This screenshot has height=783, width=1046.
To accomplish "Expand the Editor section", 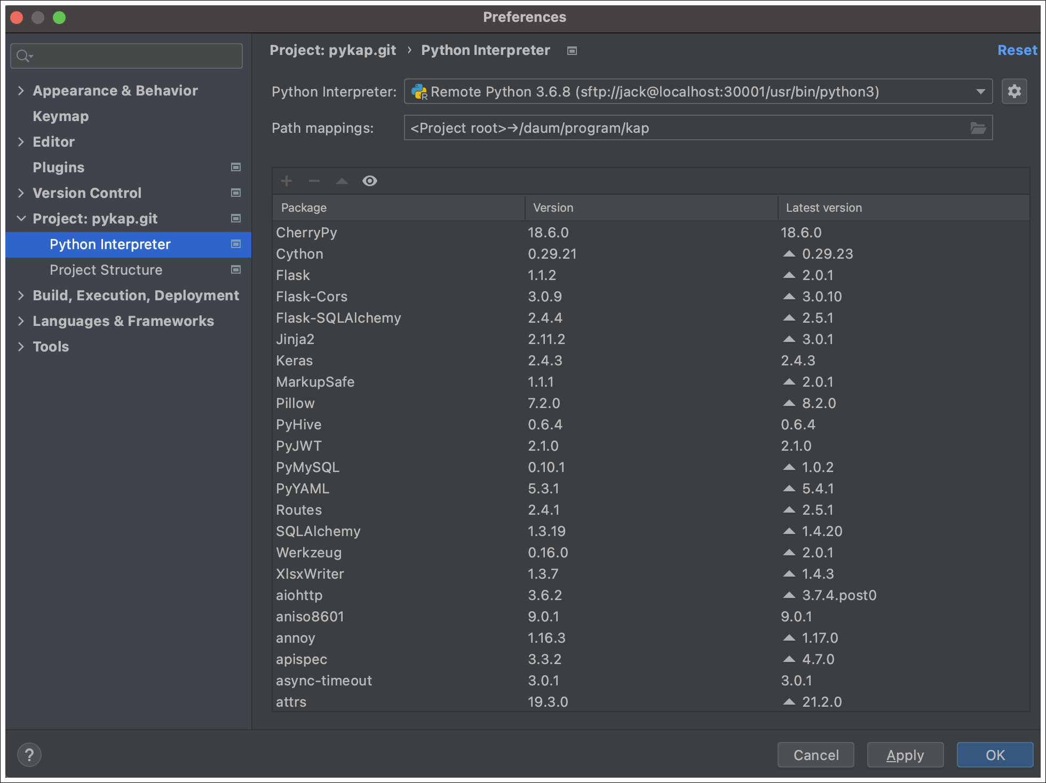I will pos(21,142).
